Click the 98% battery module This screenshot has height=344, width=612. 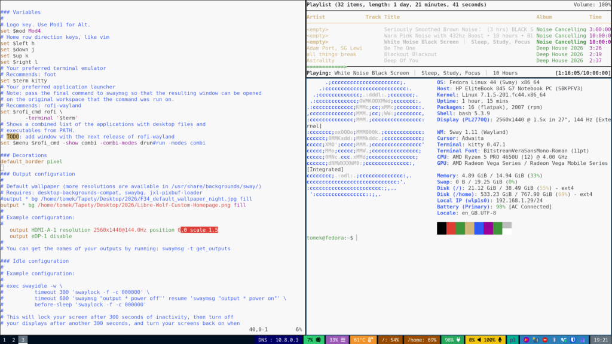453,340
